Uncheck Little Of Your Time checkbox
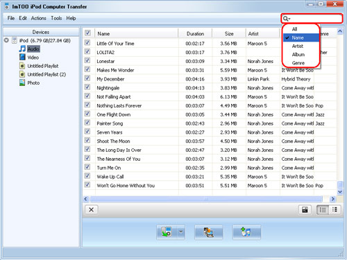The height and width of the screenshot is (260, 347). pyautogui.click(x=87, y=43)
